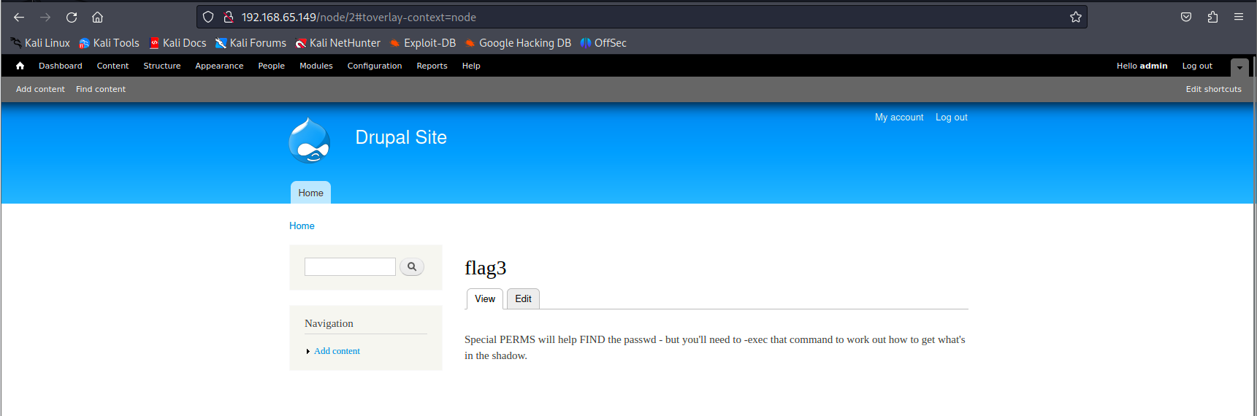
Task: Open the browser extensions icon
Action: click(1212, 18)
